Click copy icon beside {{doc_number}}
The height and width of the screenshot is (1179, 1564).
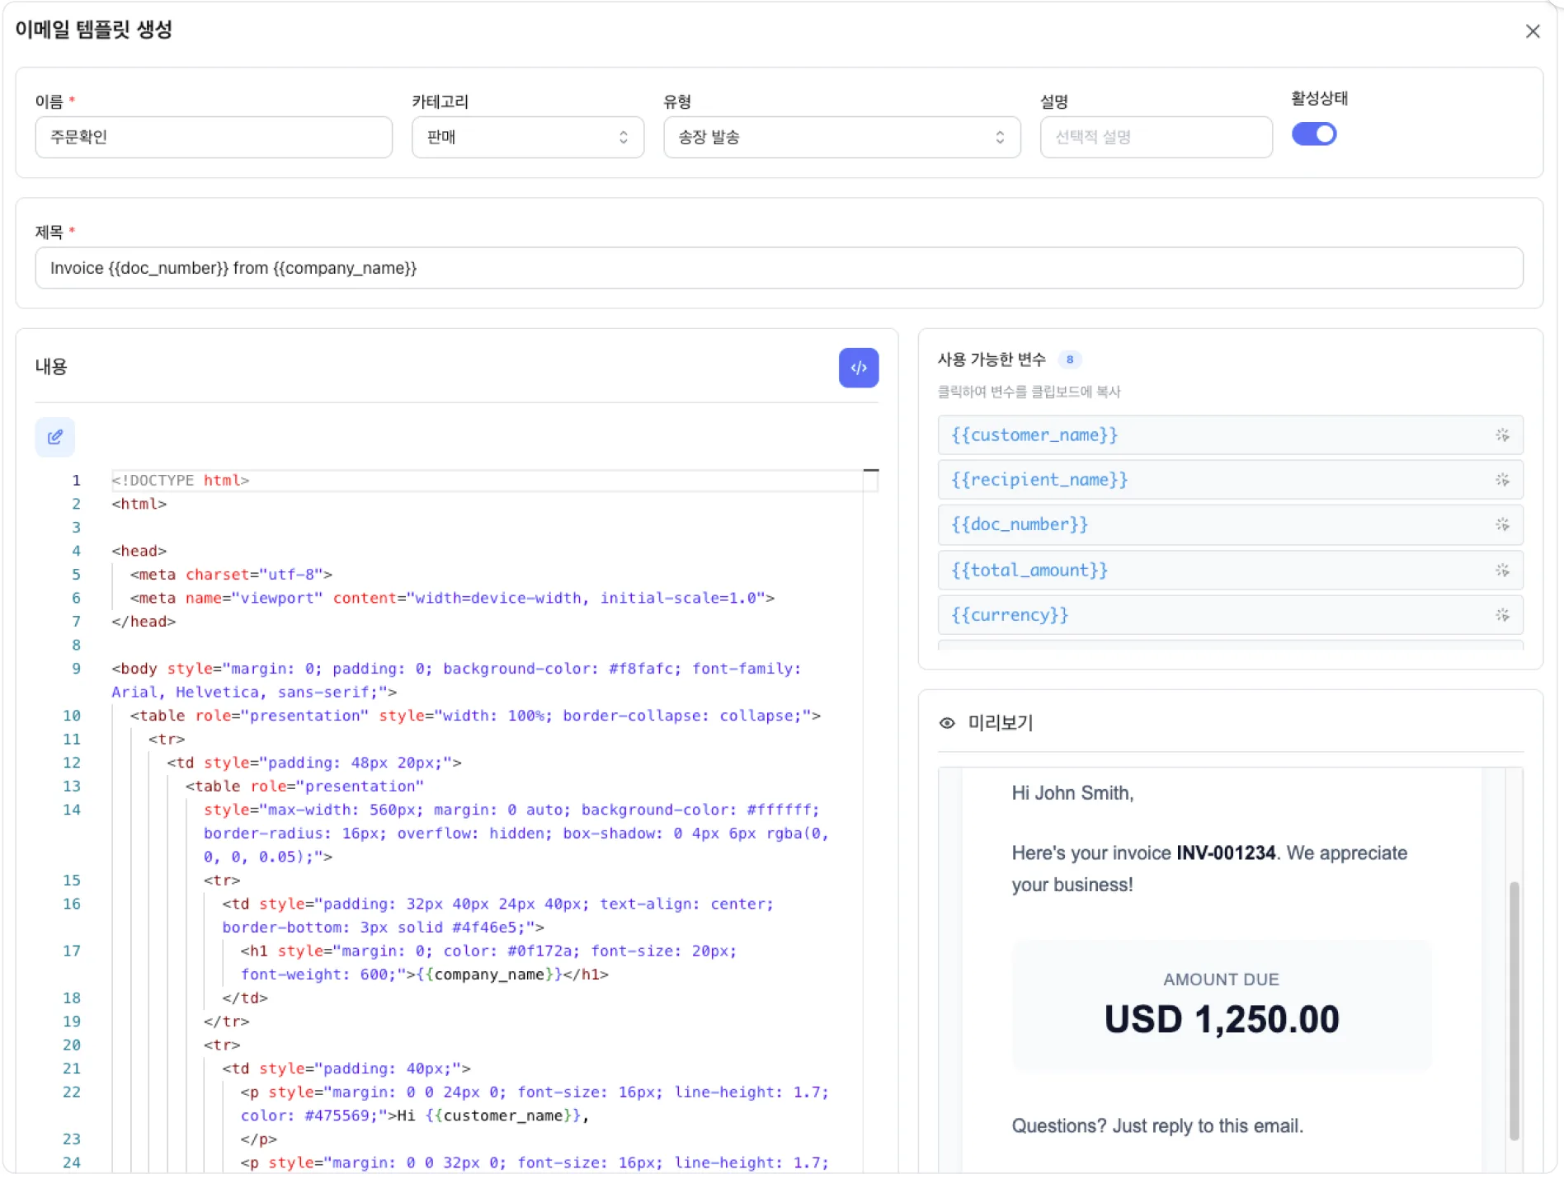coord(1501,525)
